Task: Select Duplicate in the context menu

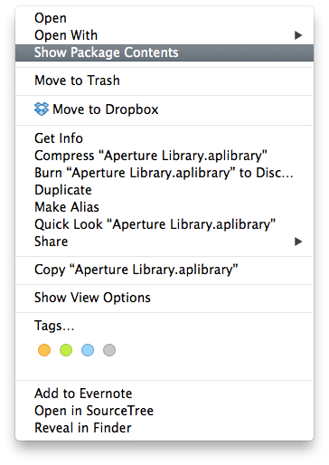Action: (x=164, y=190)
